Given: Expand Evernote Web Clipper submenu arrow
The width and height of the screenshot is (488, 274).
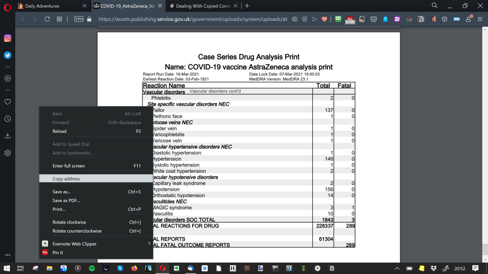Looking at the screenshot, I should pos(149,244).
